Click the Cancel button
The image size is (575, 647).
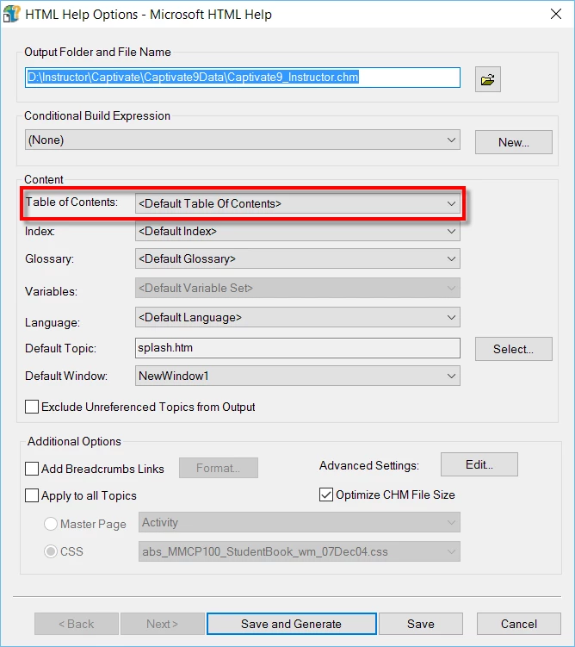coord(518,624)
